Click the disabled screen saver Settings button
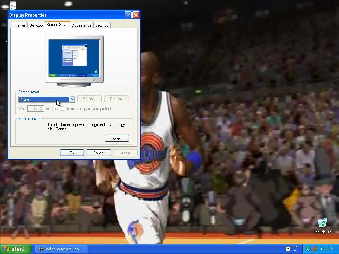 click(x=89, y=99)
